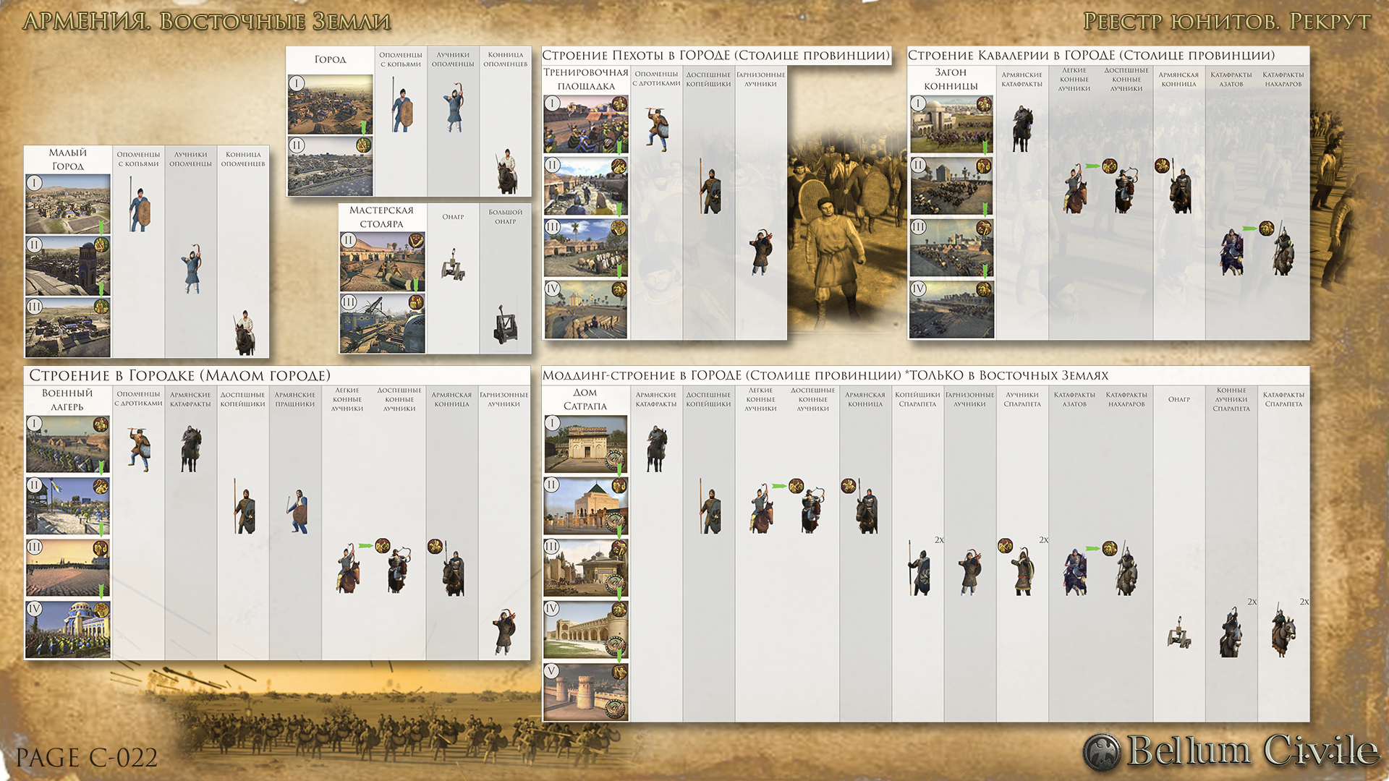The image size is (1389, 781).
Task: Select archer militia unit in Малый город panel
Action: pyautogui.click(x=192, y=269)
